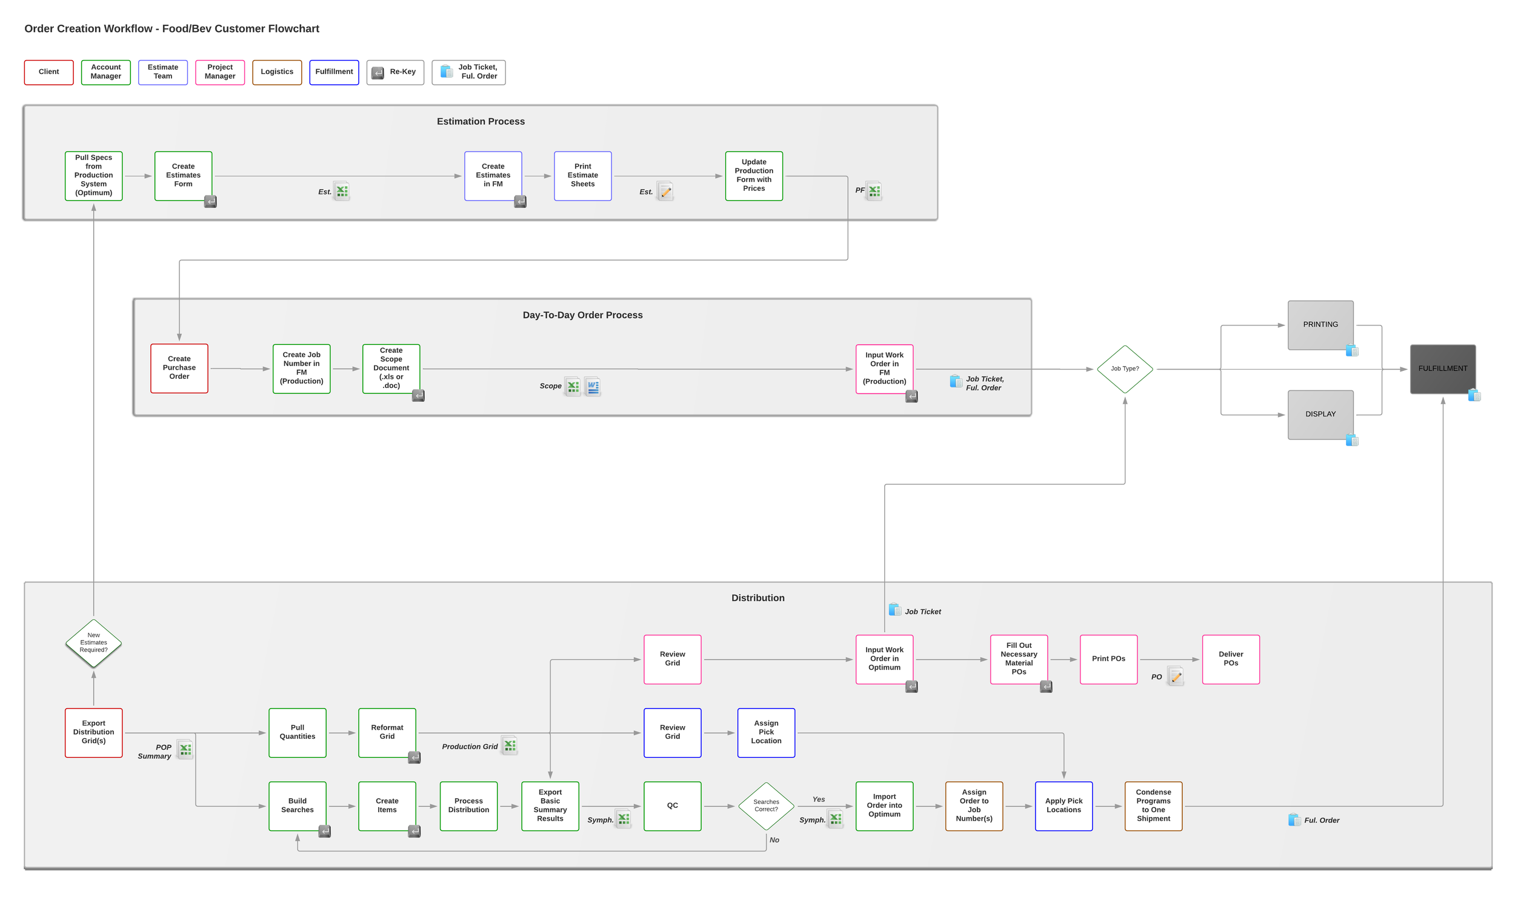Click the notepad pencil icon beside PO label
This screenshot has height=897, width=1515.
point(1175,676)
